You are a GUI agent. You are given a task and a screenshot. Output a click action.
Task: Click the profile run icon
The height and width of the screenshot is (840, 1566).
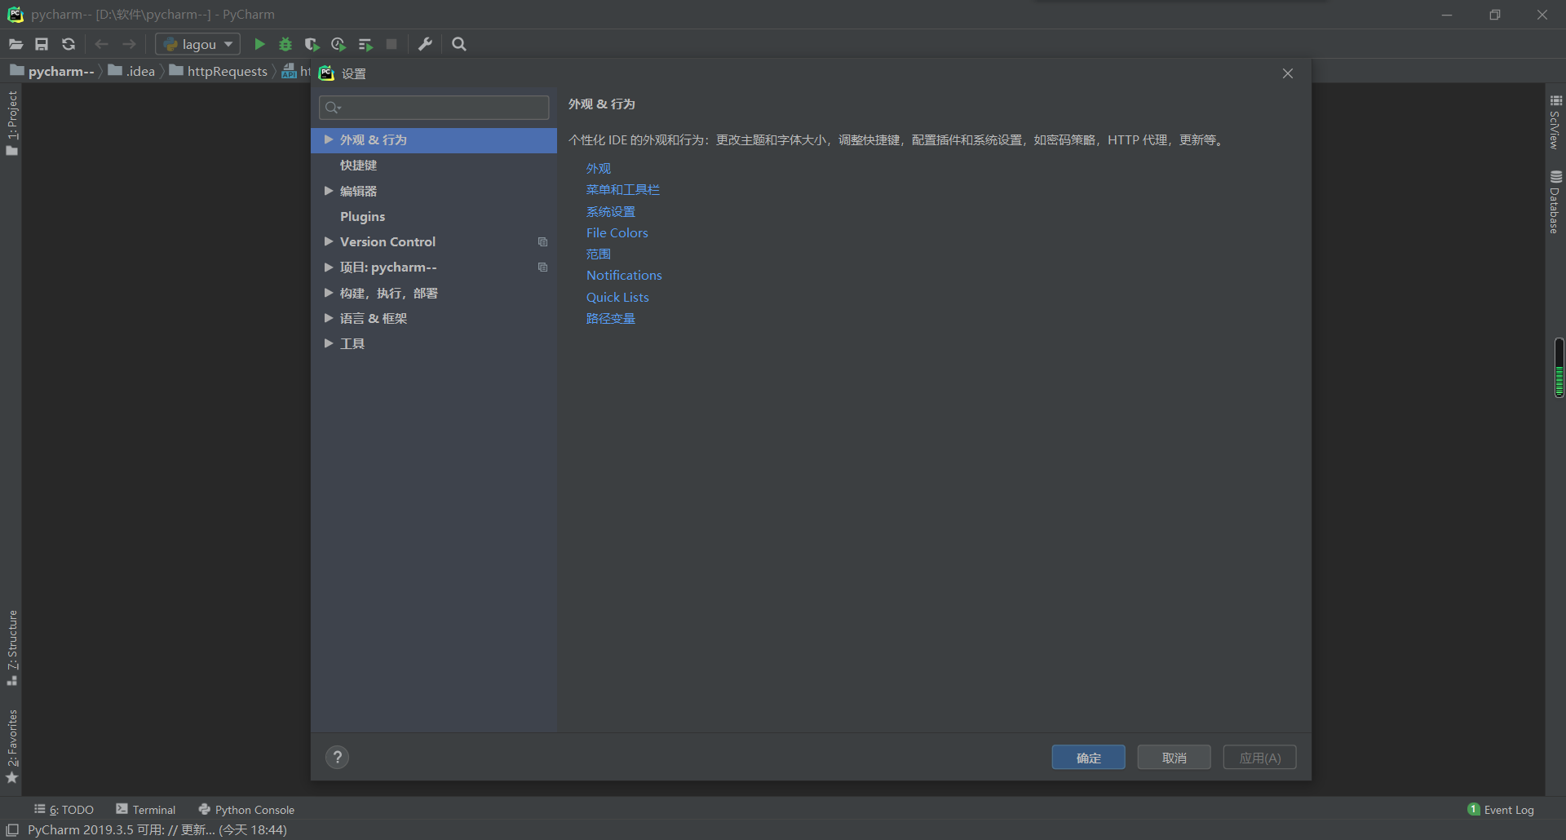tap(338, 44)
